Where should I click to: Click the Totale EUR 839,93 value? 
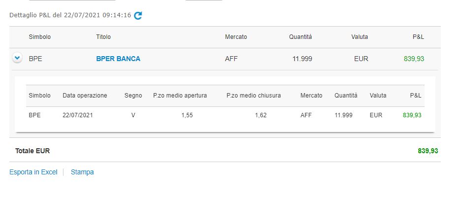pyautogui.click(x=428, y=151)
